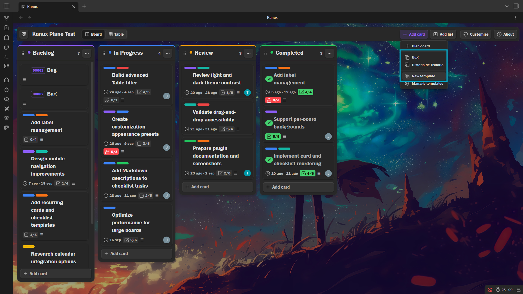Click the Add list button
The height and width of the screenshot is (294, 523).
(x=443, y=34)
